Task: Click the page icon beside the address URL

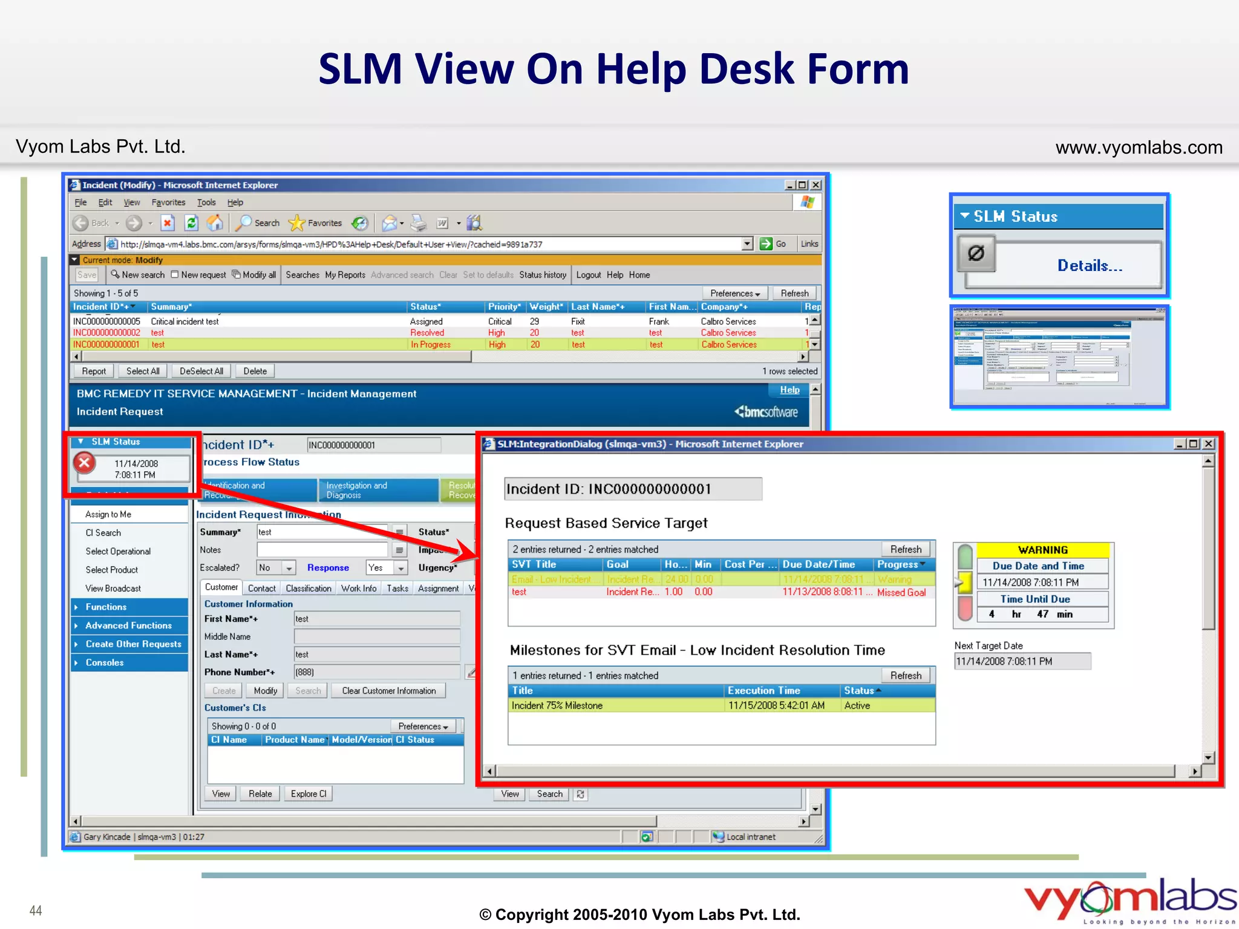Action: click(112, 244)
